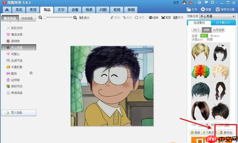Click the 旋转 rotate tool

coord(154,18)
